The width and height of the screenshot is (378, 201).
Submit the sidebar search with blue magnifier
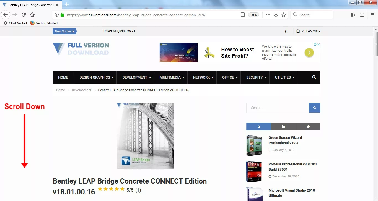(x=315, y=108)
